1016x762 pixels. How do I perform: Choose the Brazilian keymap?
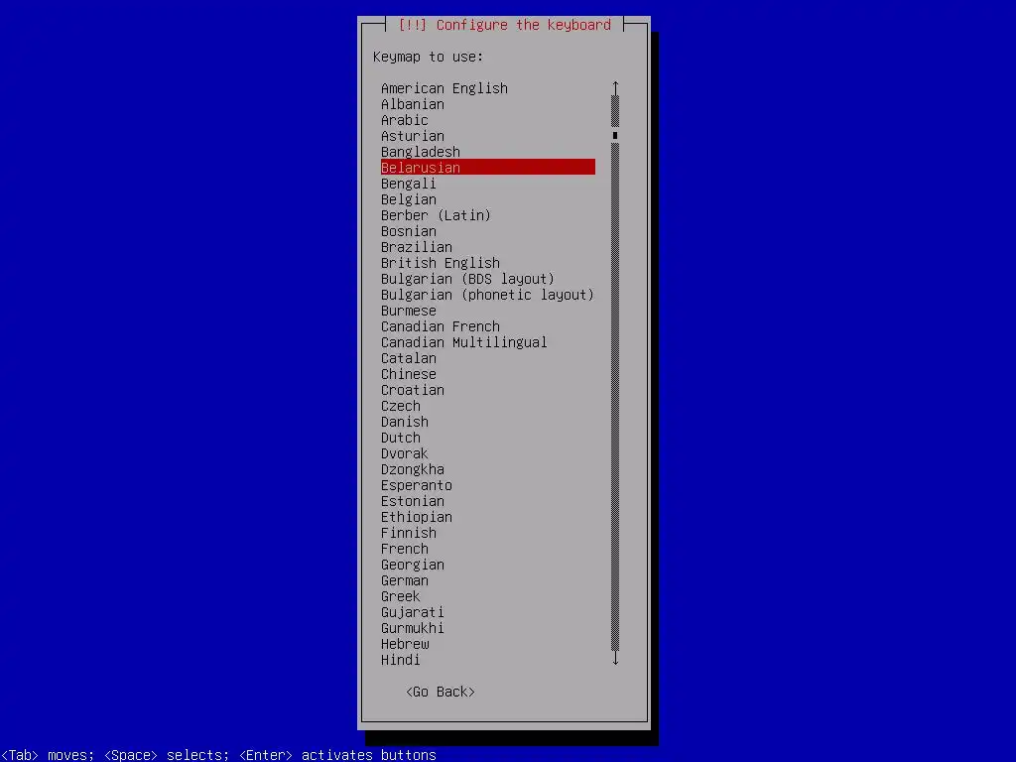[x=488, y=247]
